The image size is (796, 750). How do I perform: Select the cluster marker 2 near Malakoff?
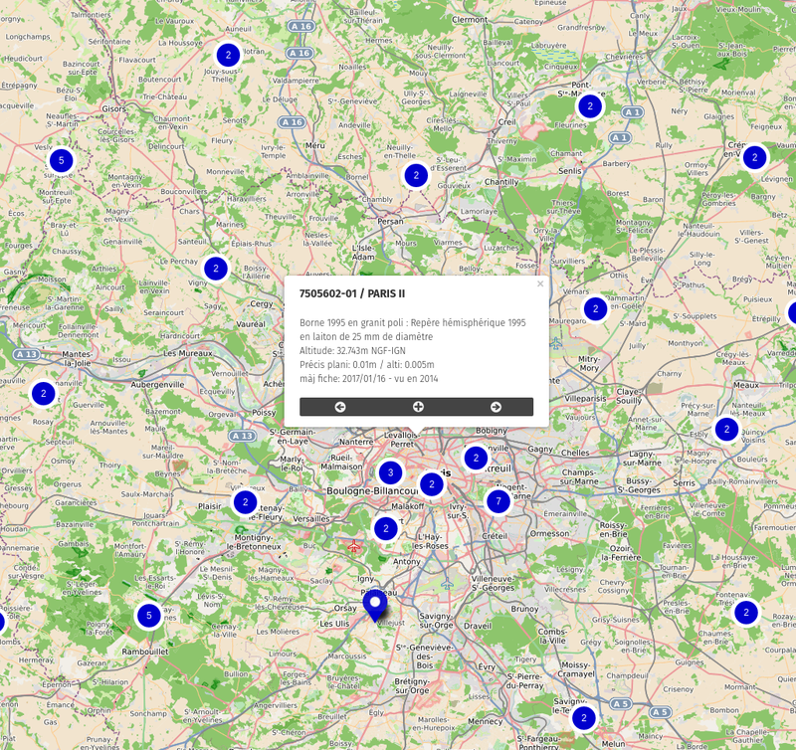point(386,528)
